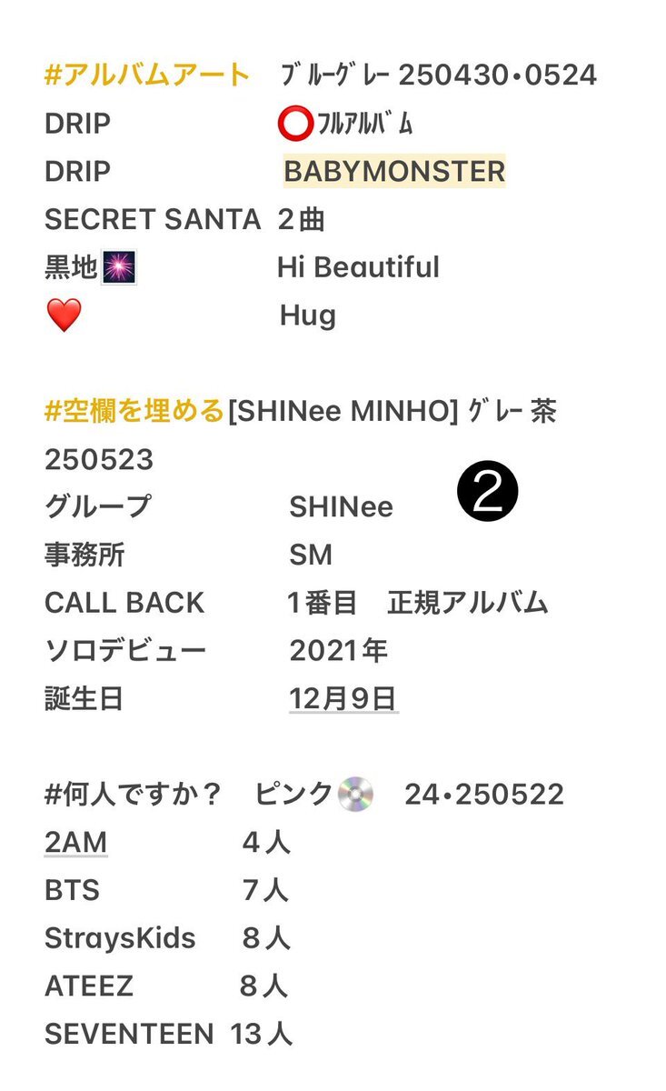This screenshot has height=1091, width=666.
Task: Tap the underlined 2AM text
Action: click(75, 843)
